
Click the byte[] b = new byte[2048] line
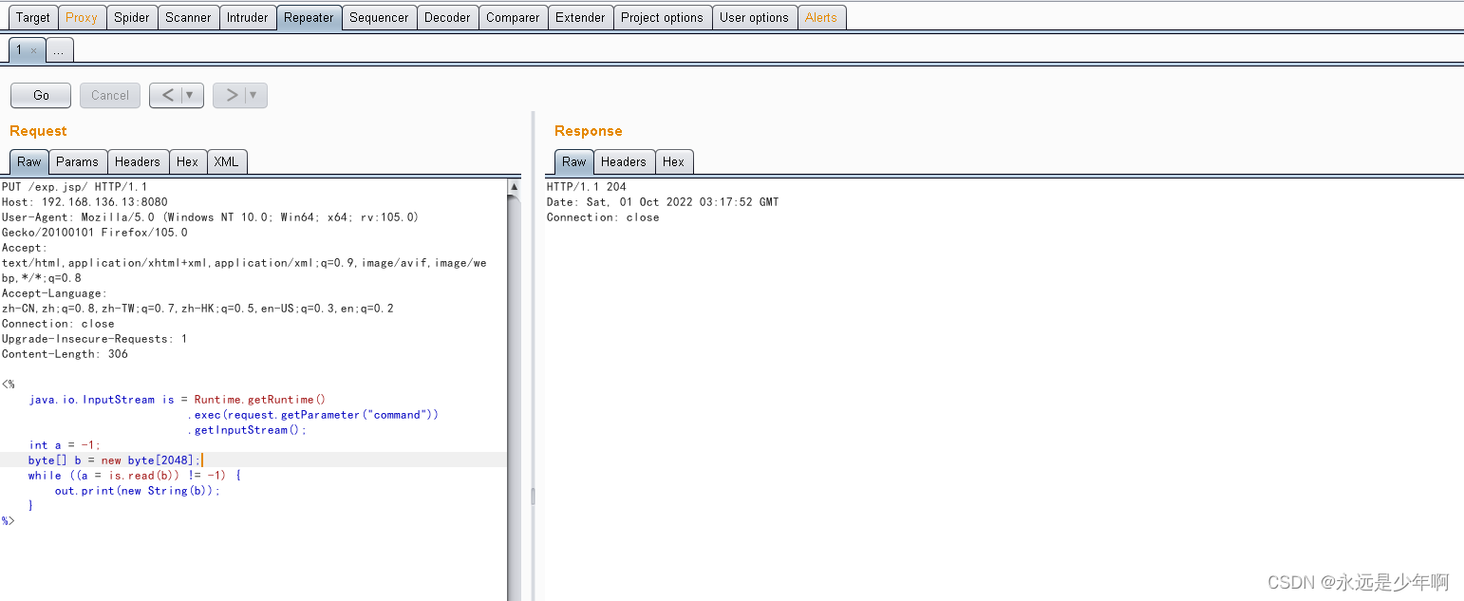pos(114,460)
